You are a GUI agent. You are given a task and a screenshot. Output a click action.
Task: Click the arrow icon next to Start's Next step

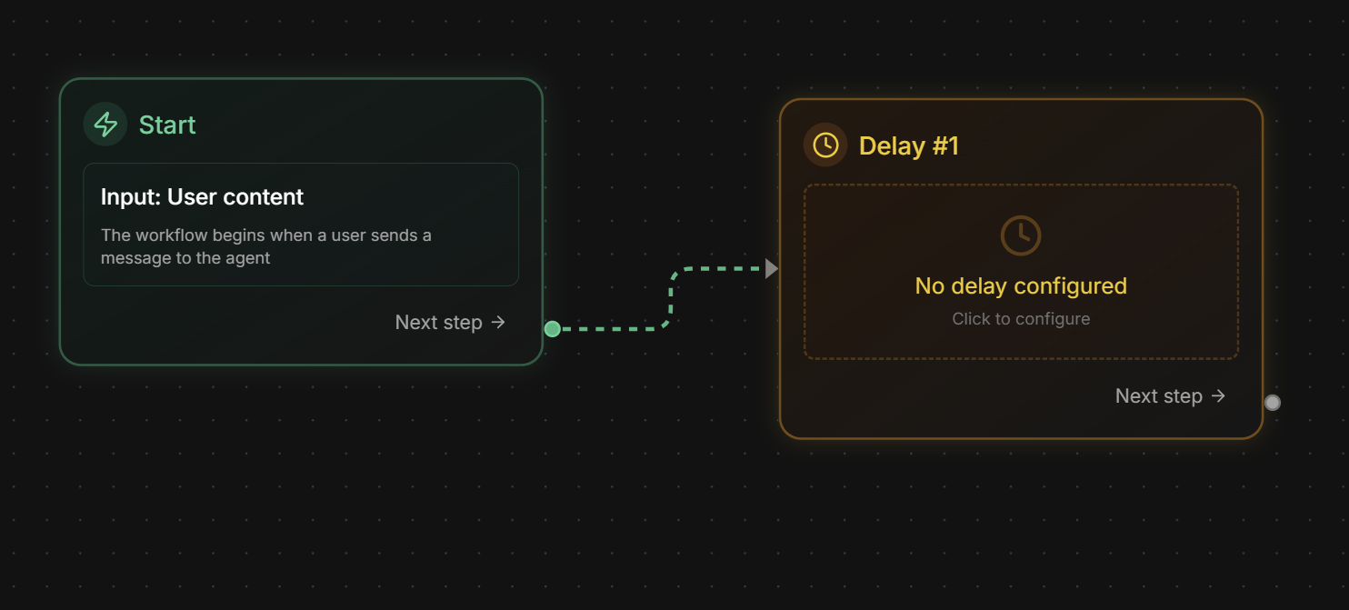[x=496, y=322]
